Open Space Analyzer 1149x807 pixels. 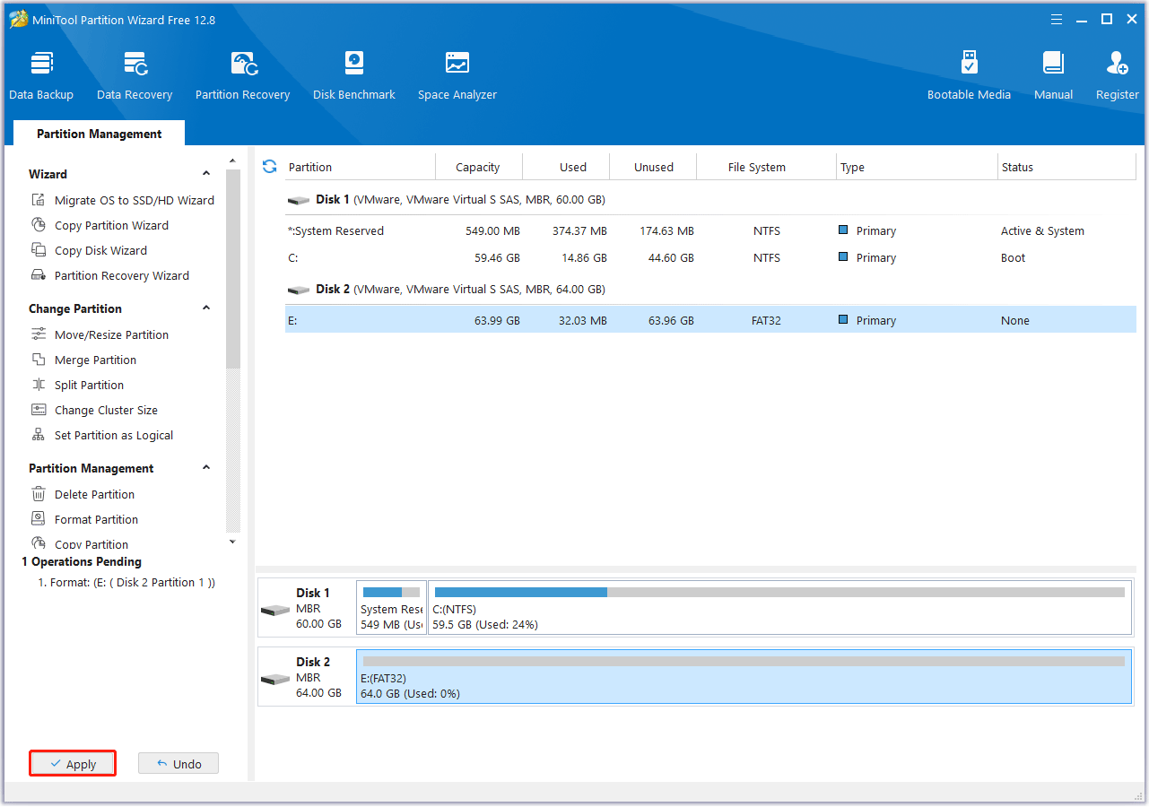tap(457, 75)
